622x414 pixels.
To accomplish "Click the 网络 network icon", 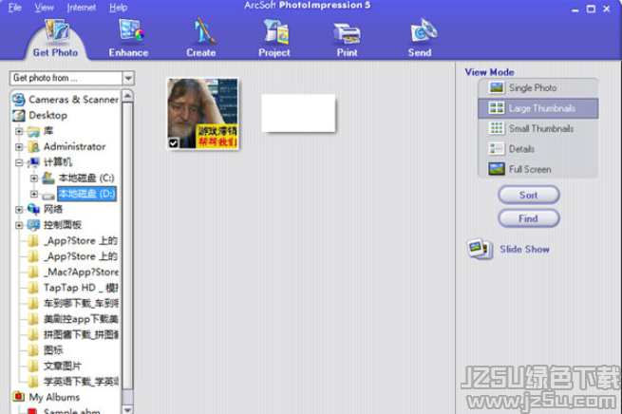I will (34, 209).
